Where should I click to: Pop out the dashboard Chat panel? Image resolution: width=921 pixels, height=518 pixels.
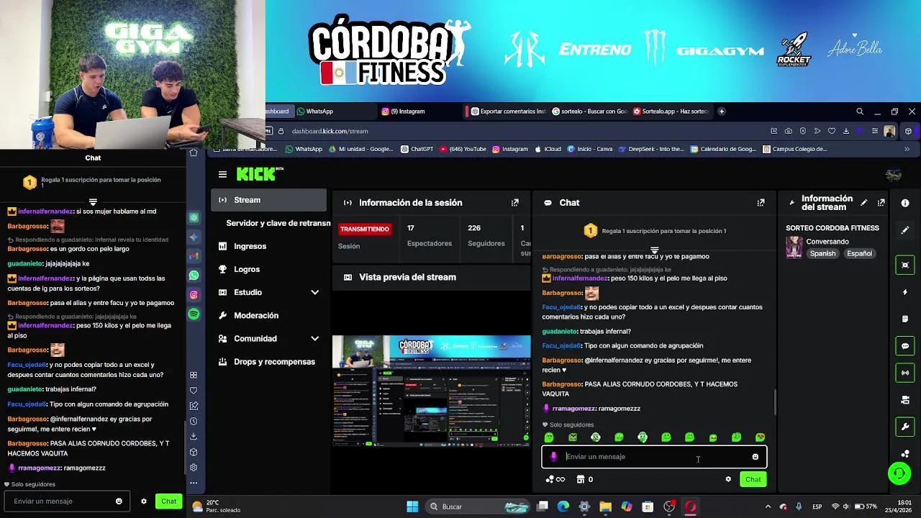coord(761,203)
